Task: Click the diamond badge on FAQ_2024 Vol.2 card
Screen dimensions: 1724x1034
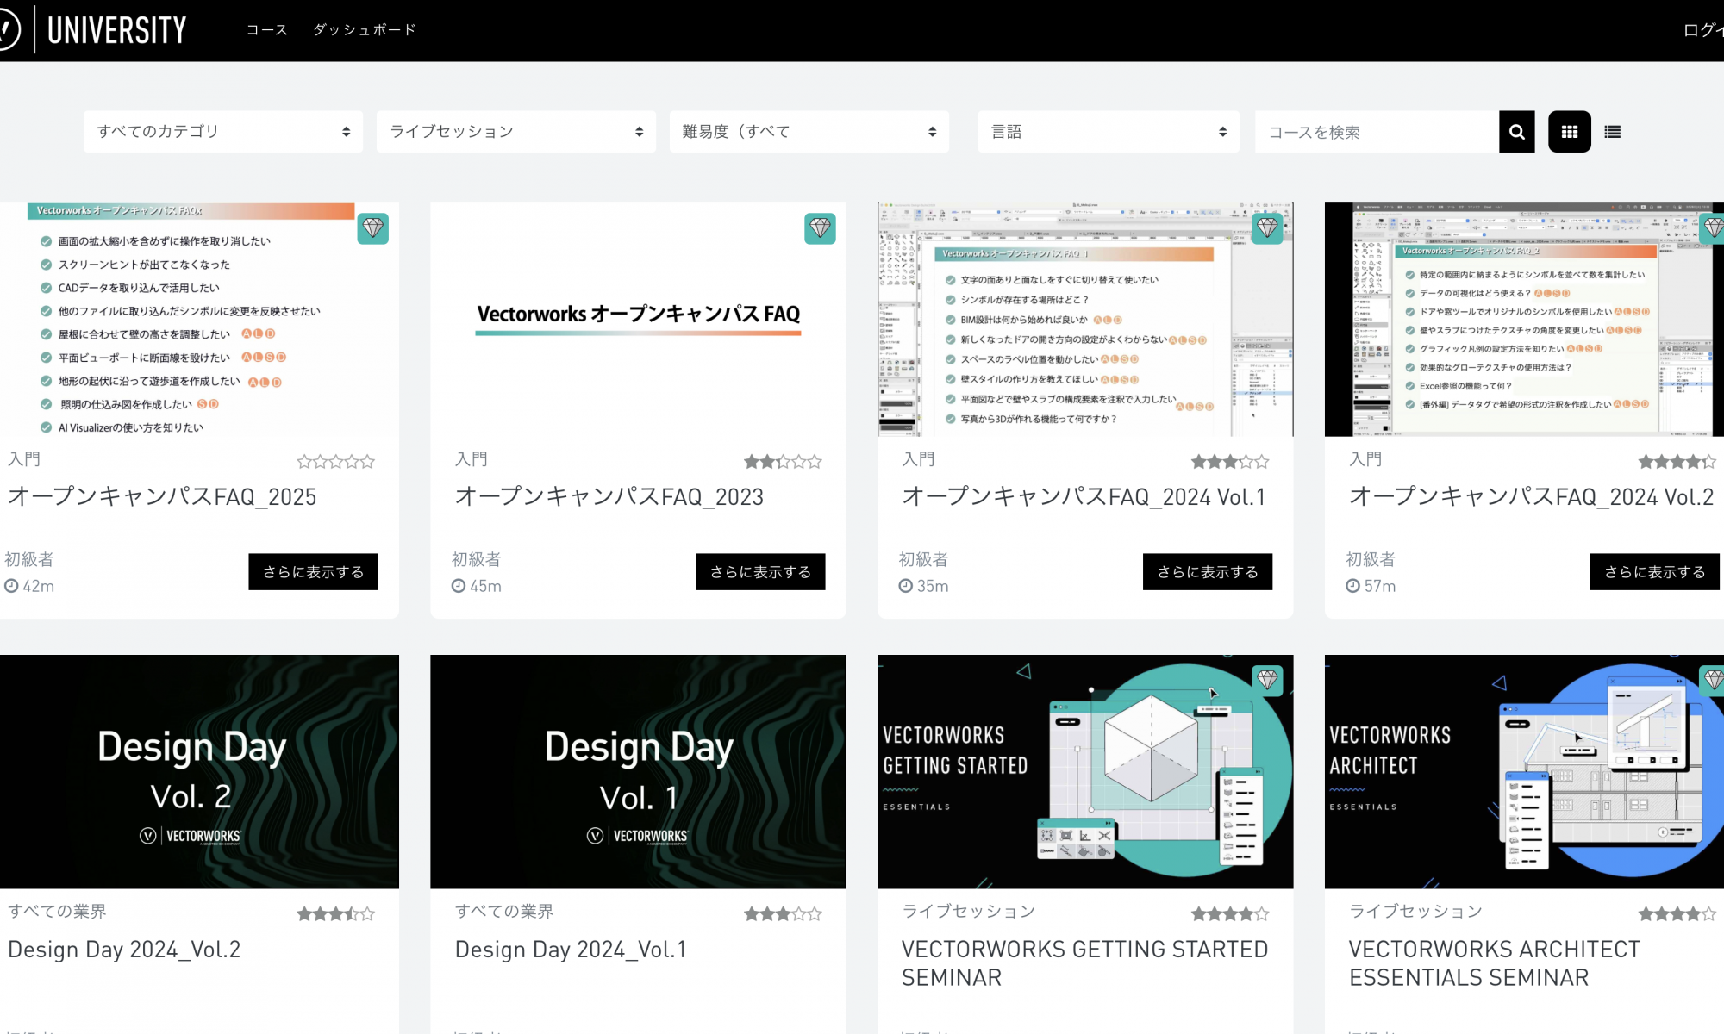Action: [x=1713, y=228]
